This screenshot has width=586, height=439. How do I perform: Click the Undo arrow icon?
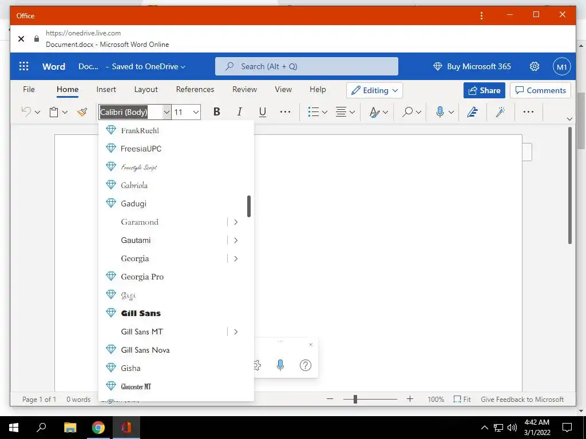(26, 111)
